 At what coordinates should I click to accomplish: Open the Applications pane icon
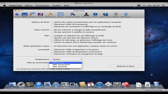tap(50, 15)
